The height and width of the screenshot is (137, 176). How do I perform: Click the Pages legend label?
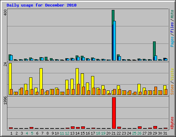[172, 42]
